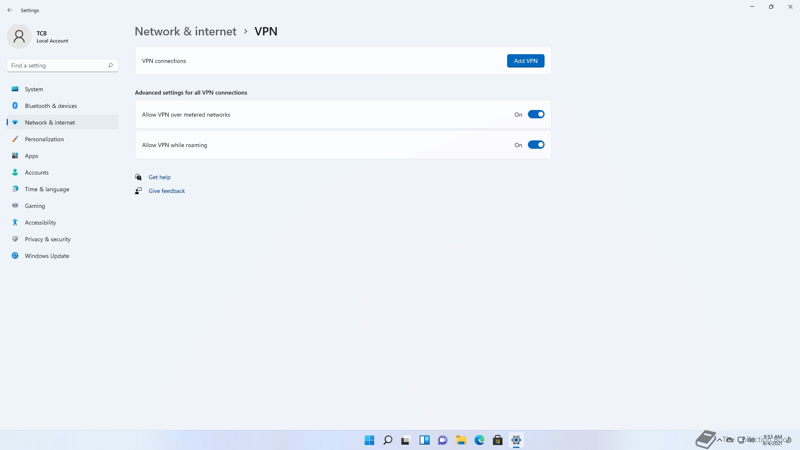Turn off Allow VPN while roaming
Screen dimensions: 800x450
point(536,145)
